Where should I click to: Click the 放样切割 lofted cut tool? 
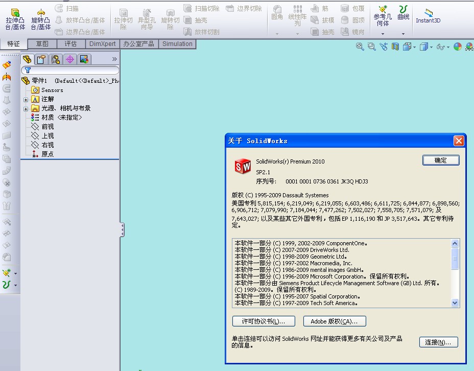pos(201,32)
